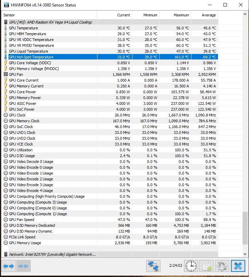Viewport: 249px width, 277px height.
Task: Click the 161.0 °C hot spot maximum value
Action: tap(182, 57)
